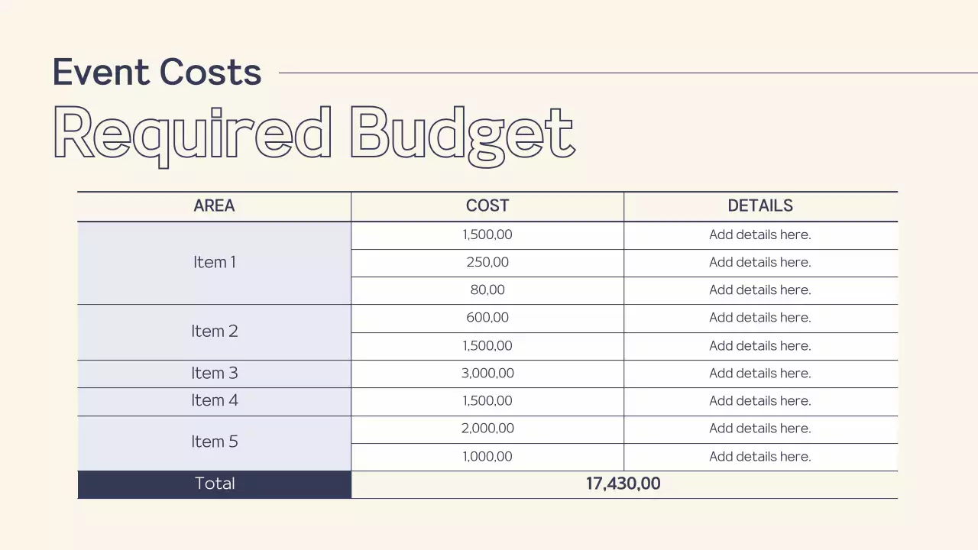The image size is (978, 550).
Task: Click the 600,00 cost cell
Action: (487, 317)
